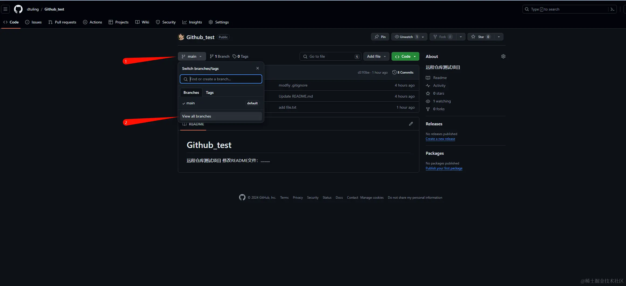The height and width of the screenshot is (286, 626).
Task: Expand the Star lists dropdown arrow
Action: point(499,37)
